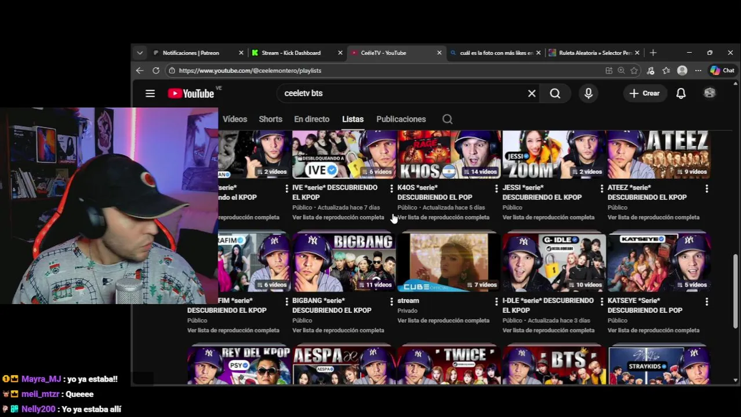The image size is (741, 417).
Task: Open options menu for K4OS playlist
Action: pyautogui.click(x=496, y=189)
